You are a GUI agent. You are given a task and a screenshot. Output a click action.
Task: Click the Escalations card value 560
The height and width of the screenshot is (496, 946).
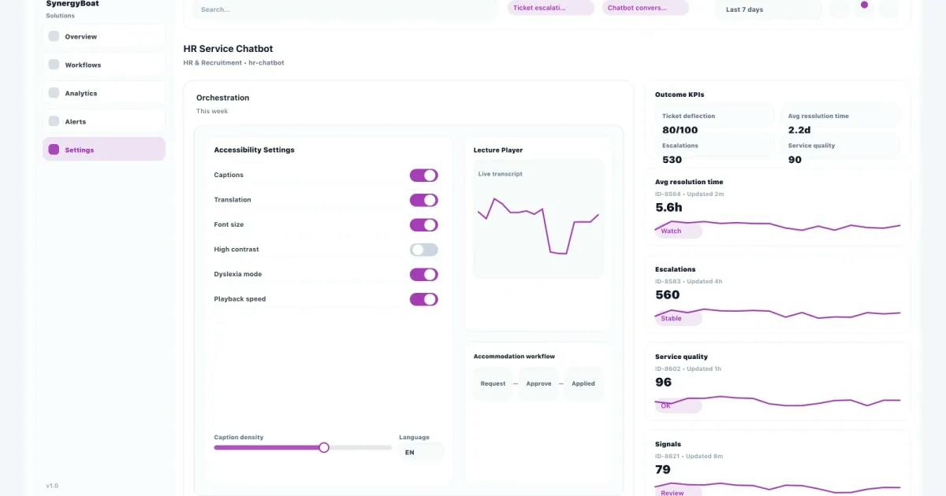[667, 295]
